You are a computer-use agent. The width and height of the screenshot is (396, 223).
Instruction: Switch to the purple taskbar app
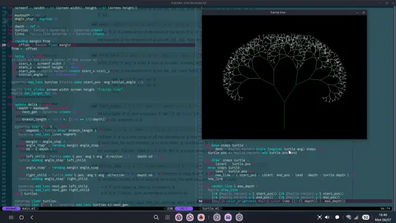[228, 217]
